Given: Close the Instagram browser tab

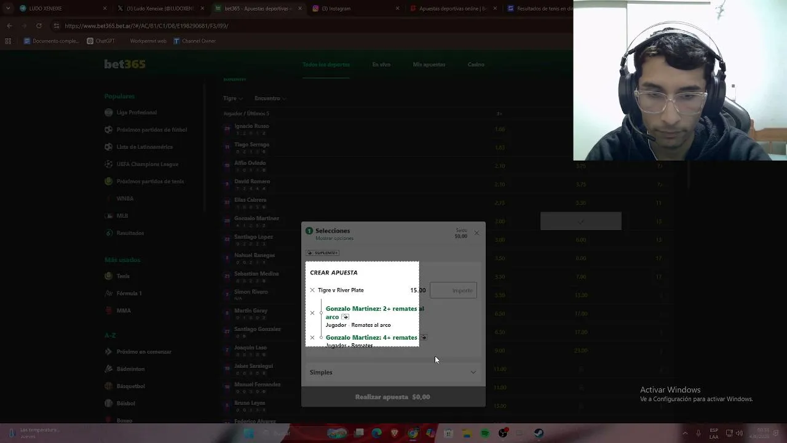Looking at the screenshot, I should [x=398, y=9].
